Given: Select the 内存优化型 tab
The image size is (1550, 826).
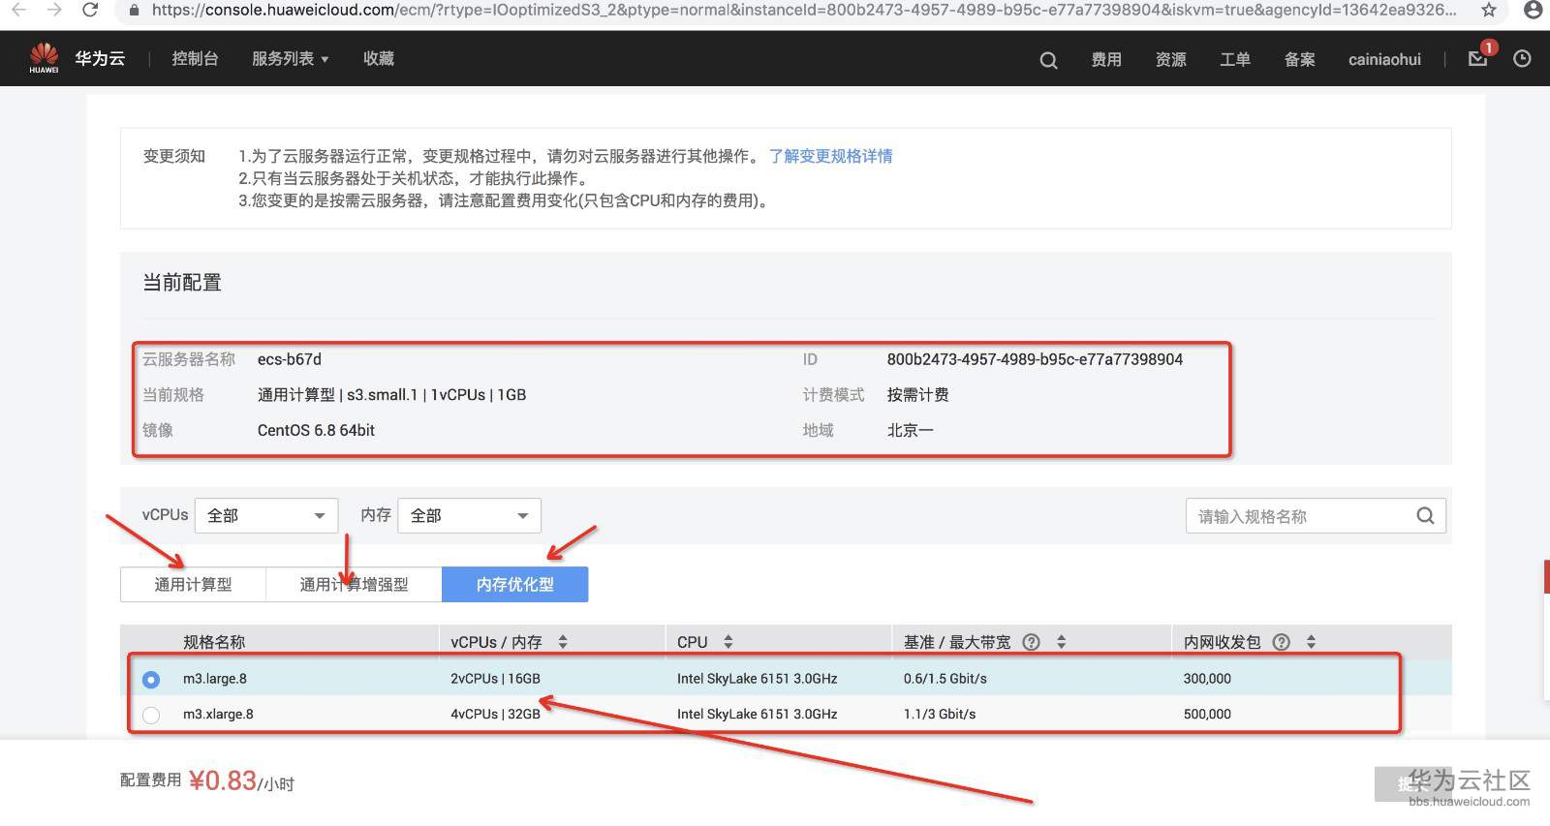Looking at the screenshot, I should point(515,585).
